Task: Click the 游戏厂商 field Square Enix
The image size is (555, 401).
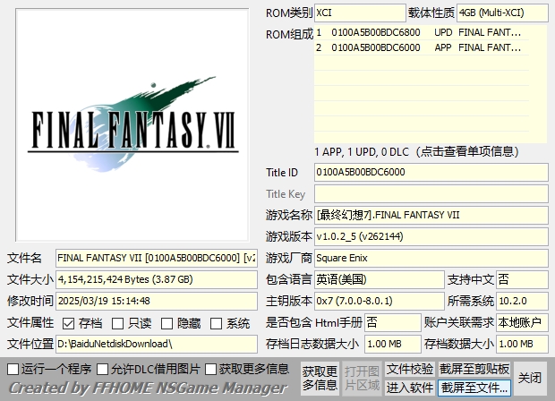Action: (x=431, y=258)
